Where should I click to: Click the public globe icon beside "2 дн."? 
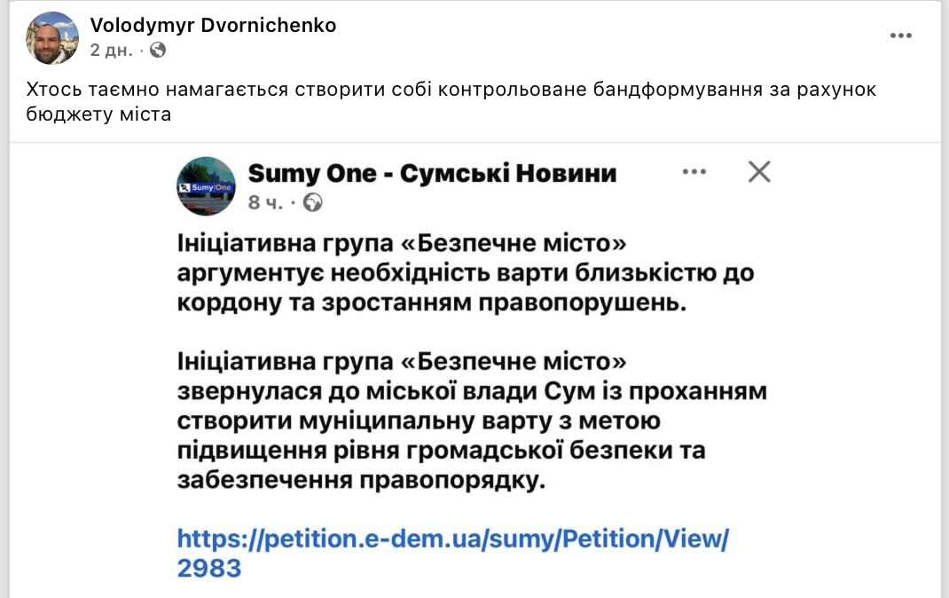pyautogui.click(x=158, y=50)
